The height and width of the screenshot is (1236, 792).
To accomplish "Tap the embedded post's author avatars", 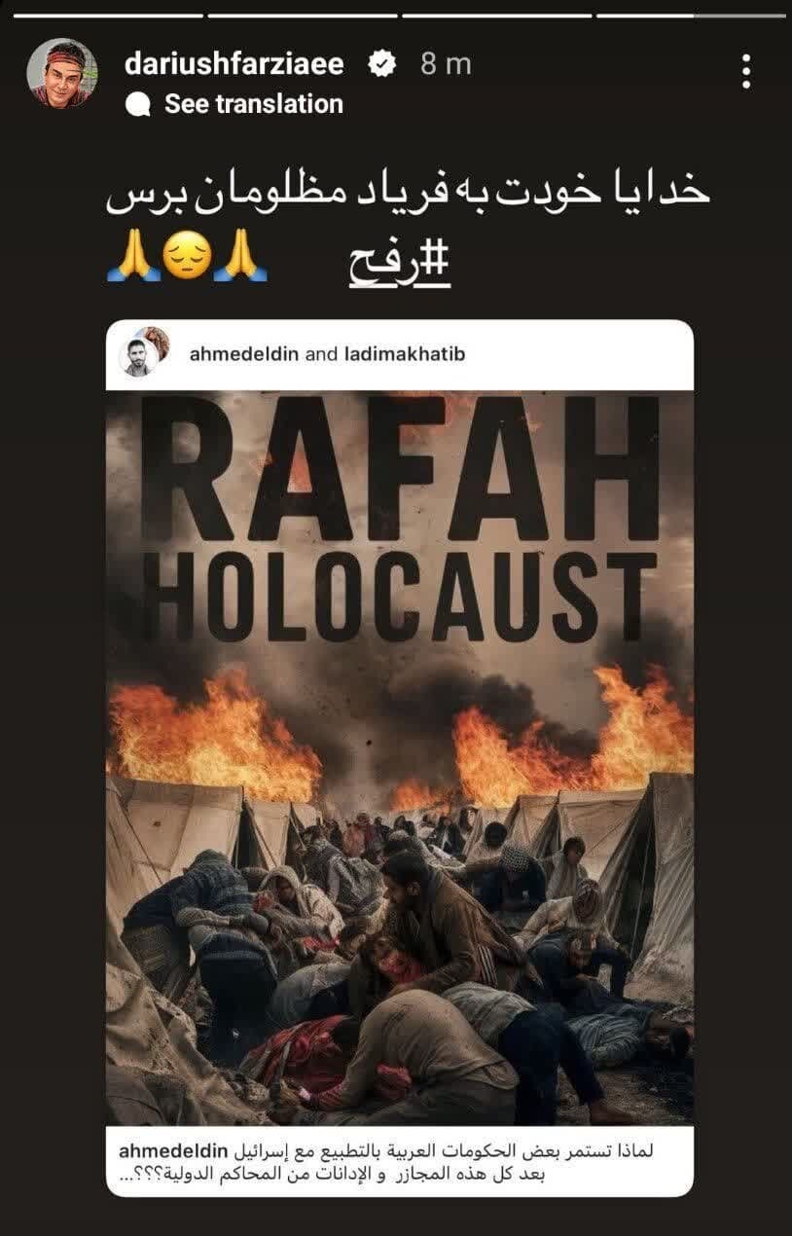I will pyautogui.click(x=144, y=351).
